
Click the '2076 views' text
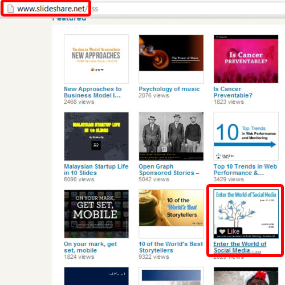pyautogui.click(x=154, y=95)
